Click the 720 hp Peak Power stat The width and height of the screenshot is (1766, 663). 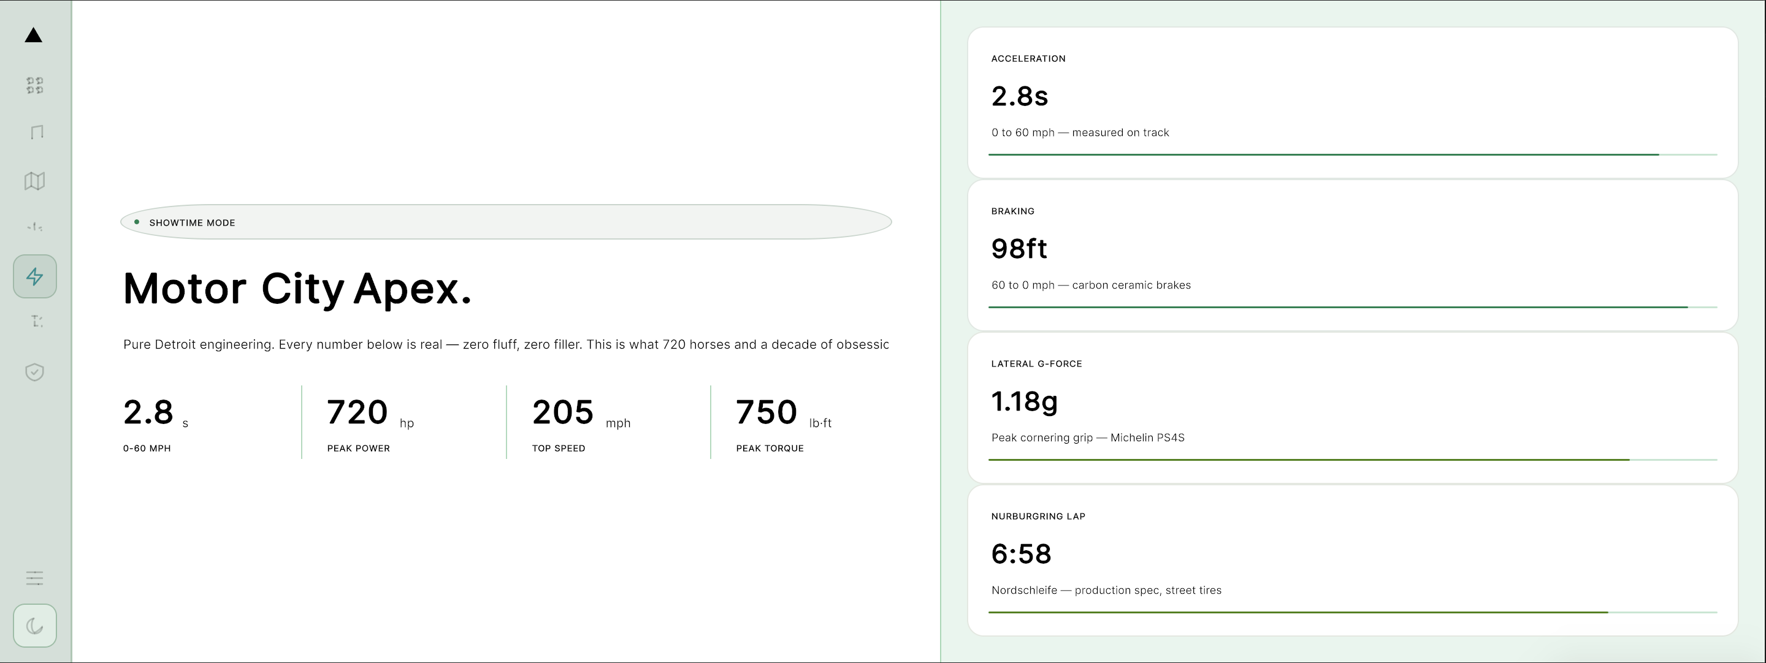pyautogui.click(x=370, y=422)
